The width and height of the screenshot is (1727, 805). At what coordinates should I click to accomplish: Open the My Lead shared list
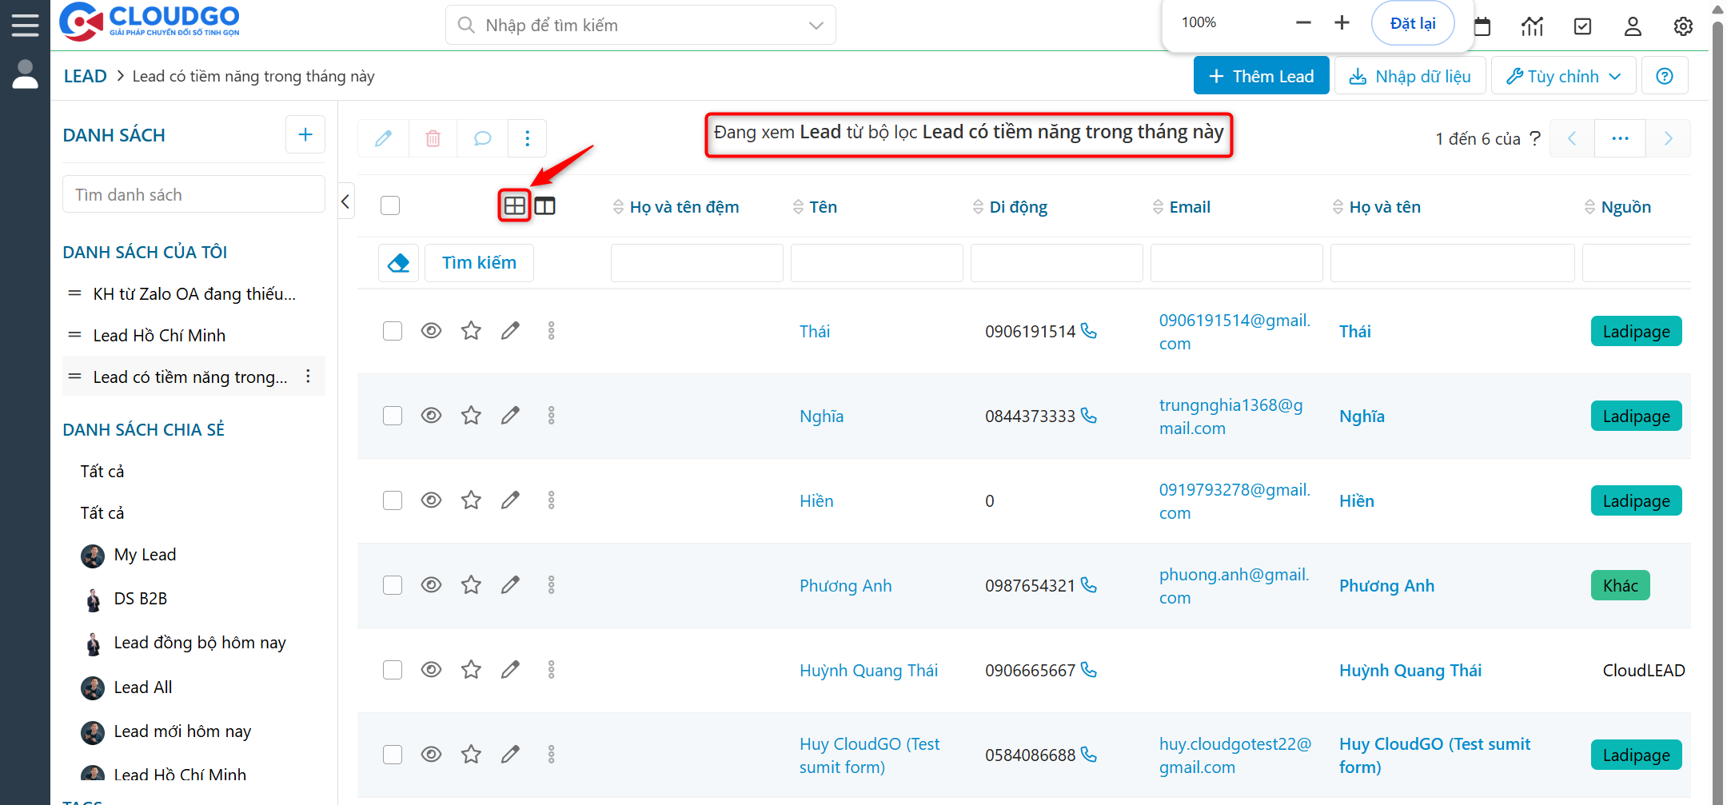point(145,555)
